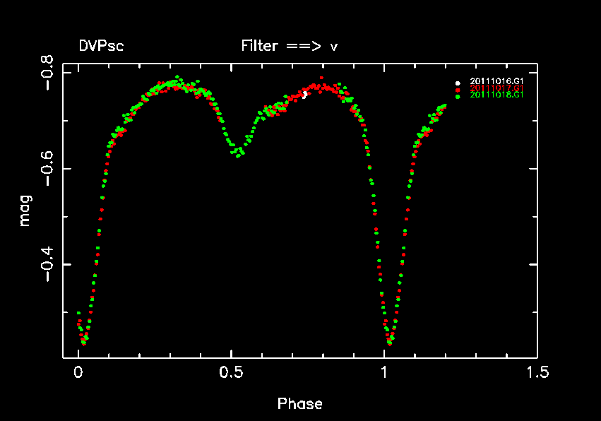This screenshot has width=601, height=421.
Task: Click the x-axis tick label 1
Action: point(383,372)
